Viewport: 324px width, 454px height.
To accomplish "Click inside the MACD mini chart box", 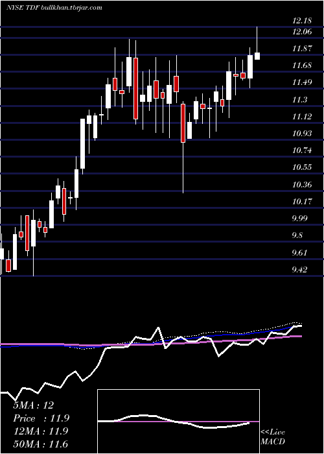I will coord(178,422).
